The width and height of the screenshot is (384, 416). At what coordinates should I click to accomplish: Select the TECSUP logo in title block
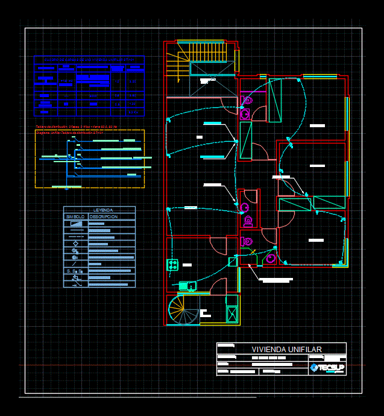[x=327, y=368]
